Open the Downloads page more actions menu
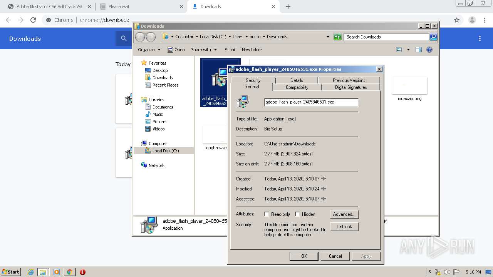Image resolution: width=493 pixels, height=277 pixels. click(480, 38)
